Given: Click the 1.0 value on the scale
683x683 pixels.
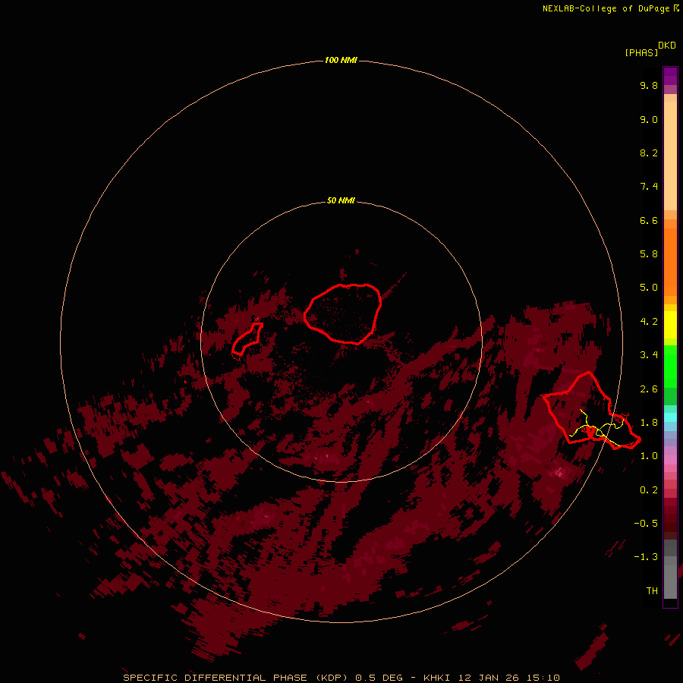Looking at the screenshot, I should point(649,456).
